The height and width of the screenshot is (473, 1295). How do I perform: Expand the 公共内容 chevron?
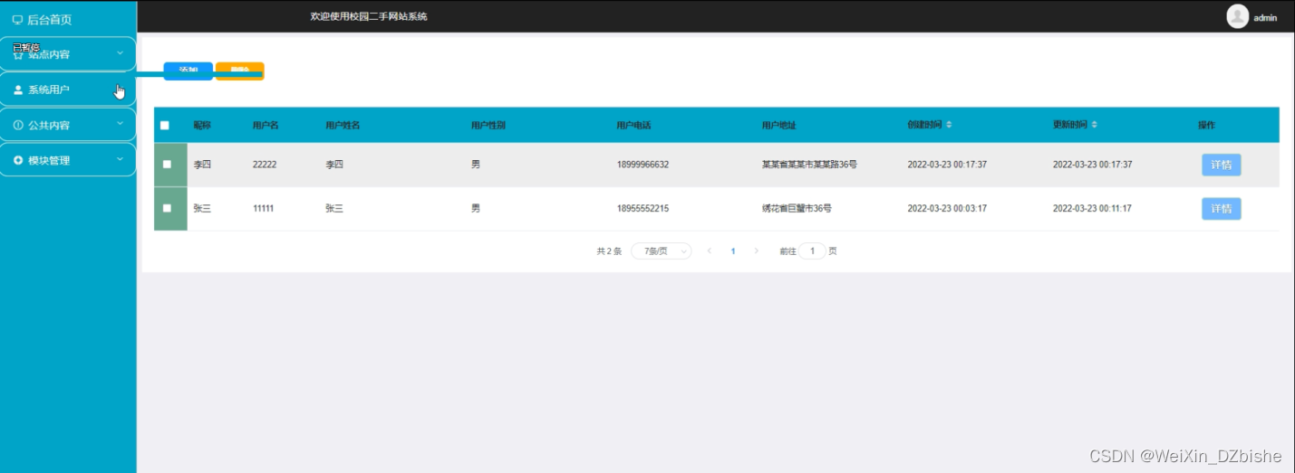coord(120,124)
